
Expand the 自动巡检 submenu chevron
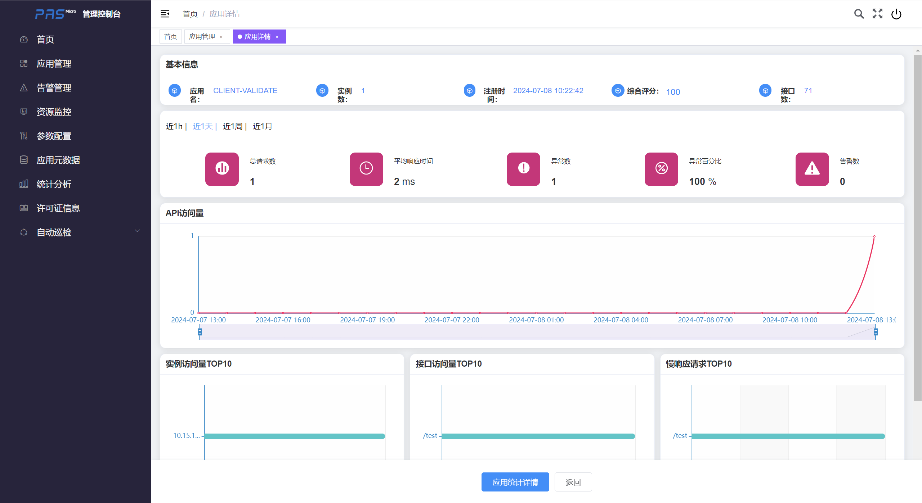pos(137,231)
